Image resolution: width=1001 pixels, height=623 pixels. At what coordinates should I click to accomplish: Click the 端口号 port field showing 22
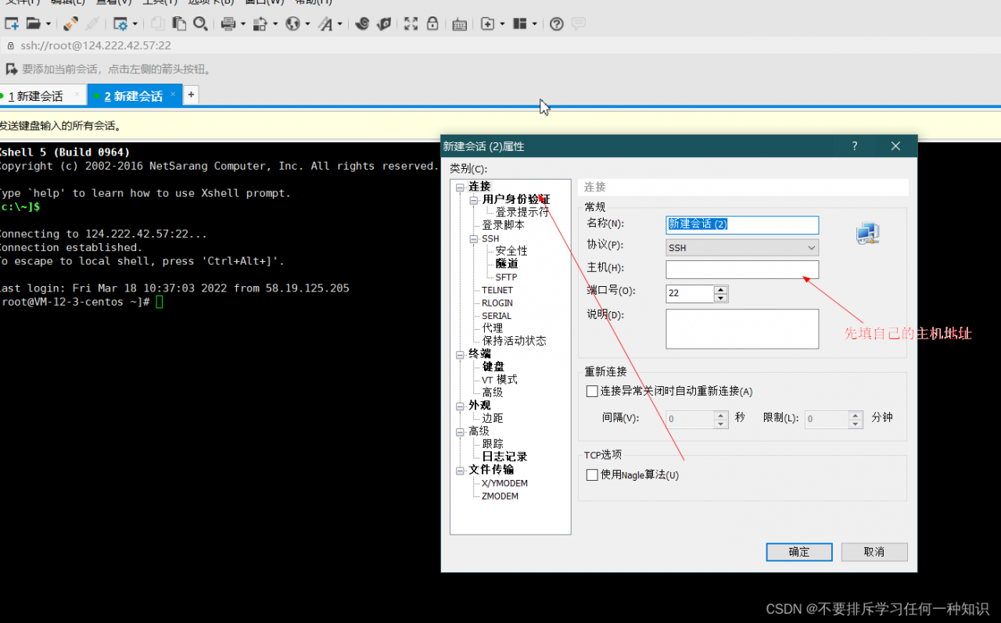(690, 293)
